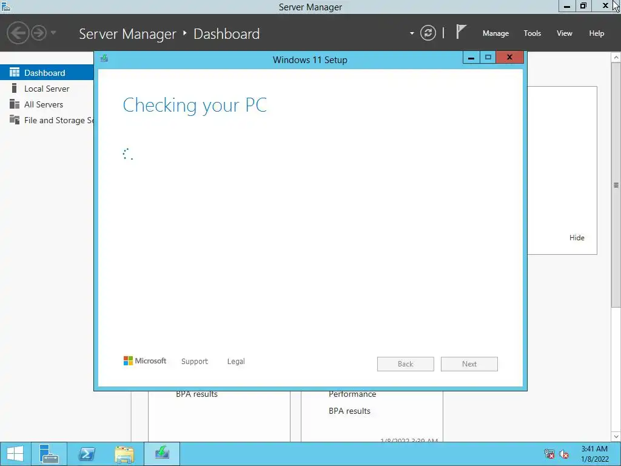Click the File and Storage icon
This screenshot has width=621, height=466.
click(15, 120)
